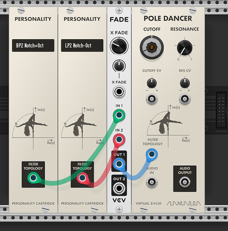Open the BP2 Notch+Oct filter type display
228x231 pixels.
tap(33, 45)
